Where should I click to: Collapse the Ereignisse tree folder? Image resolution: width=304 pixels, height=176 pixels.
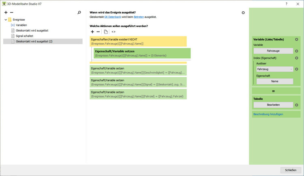pyautogui.click(x=6, y=19)
